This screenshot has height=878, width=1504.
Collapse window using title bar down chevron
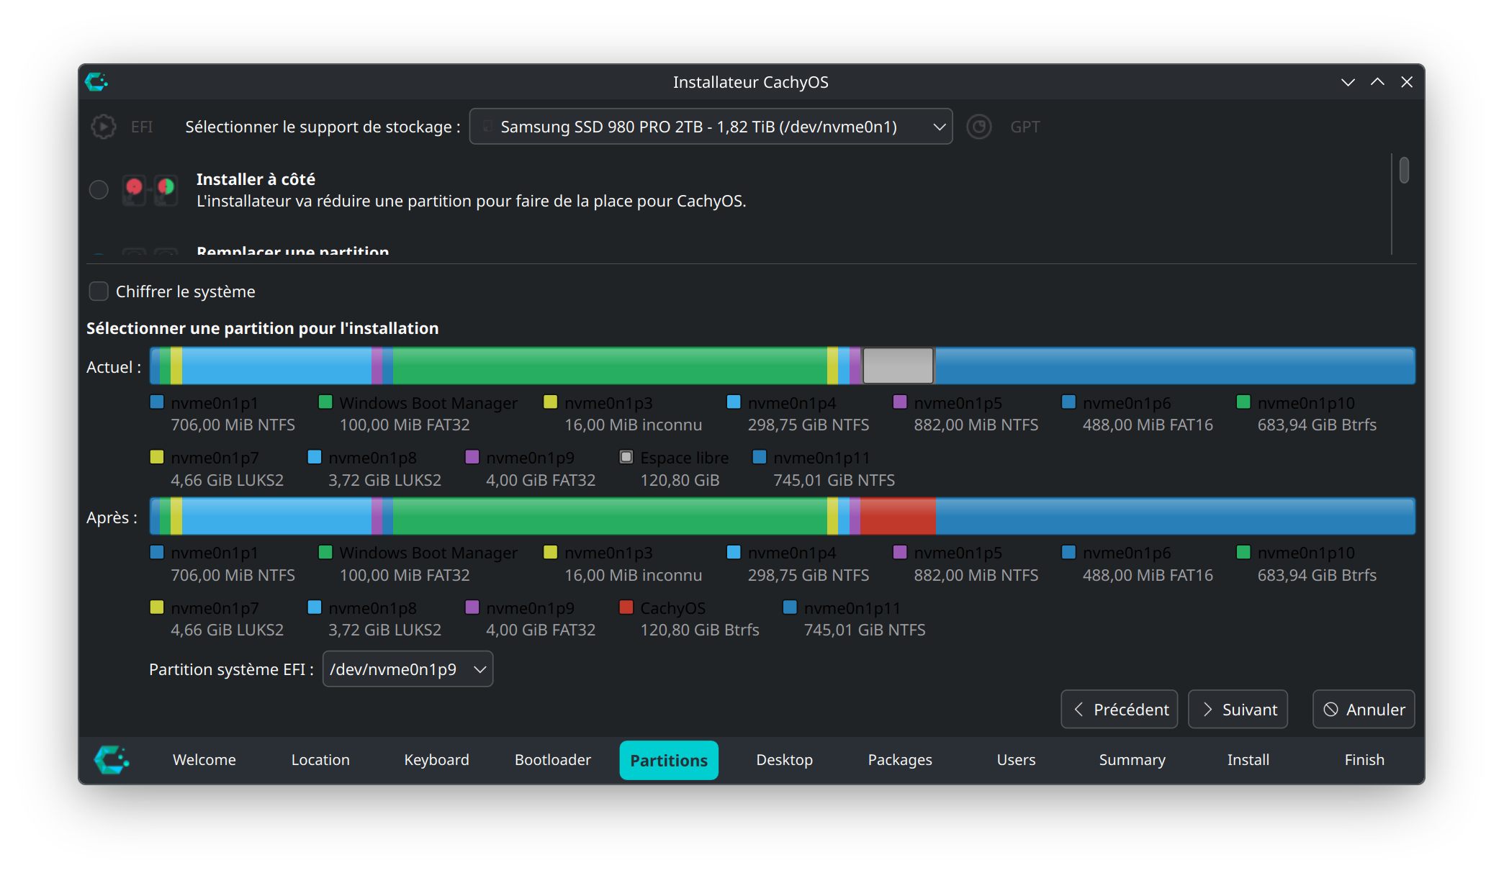pos(1348,82)
